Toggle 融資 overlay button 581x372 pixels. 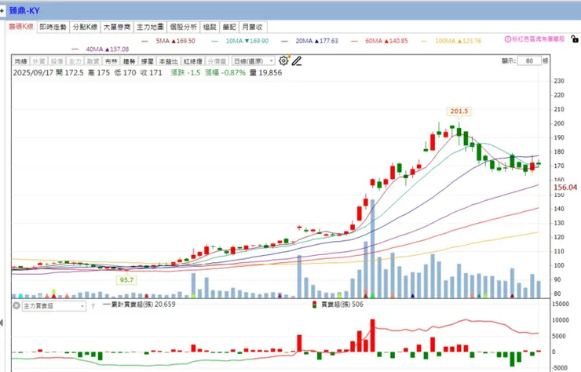[93, 61]
